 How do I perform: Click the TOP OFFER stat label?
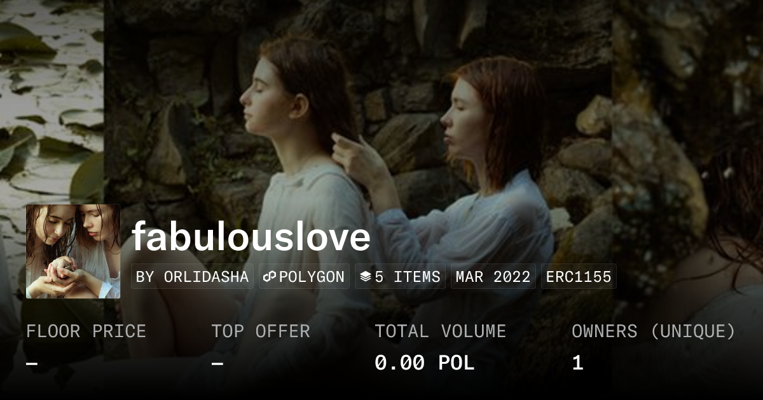(x=261, y=331)
